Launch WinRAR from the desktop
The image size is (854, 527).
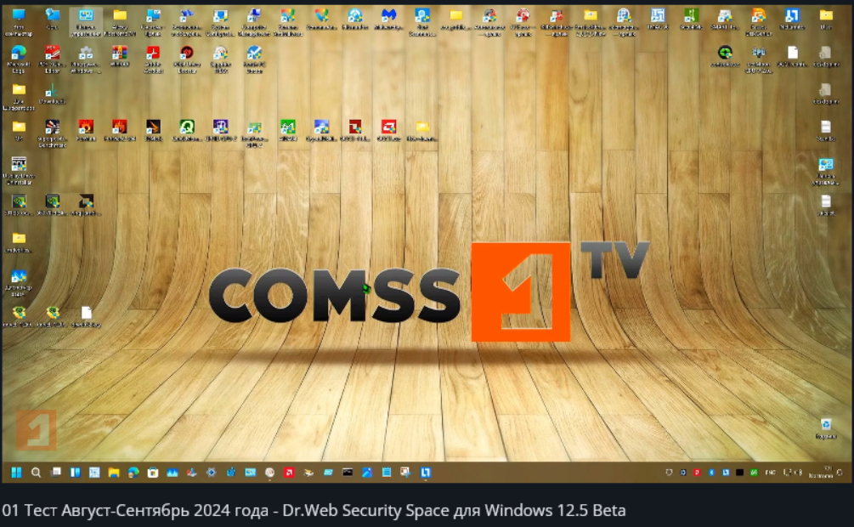pyautogui.click(x=119, y=56)
